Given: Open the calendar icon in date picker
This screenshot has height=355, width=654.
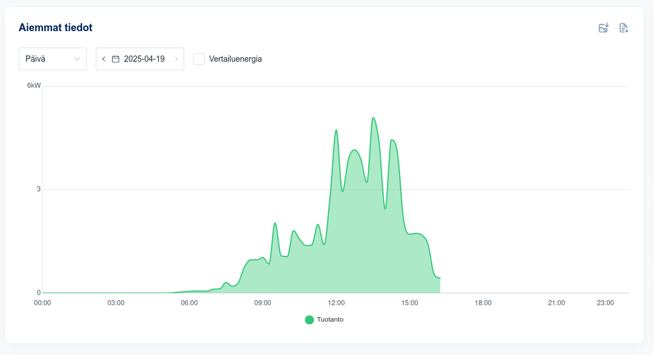Looking at the screenshot, I should pyautogui.click(x=116, y=59).
